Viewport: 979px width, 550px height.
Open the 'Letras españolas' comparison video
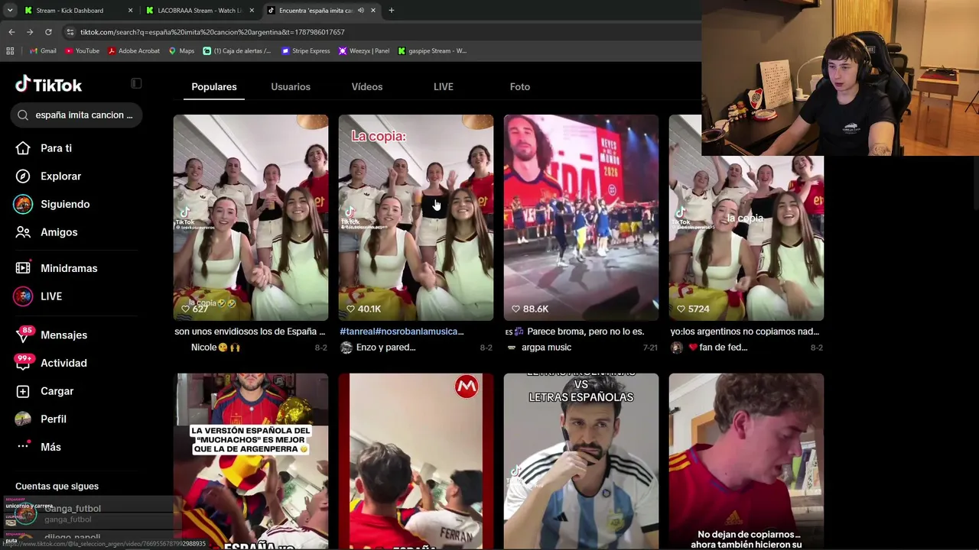(581, 461)
